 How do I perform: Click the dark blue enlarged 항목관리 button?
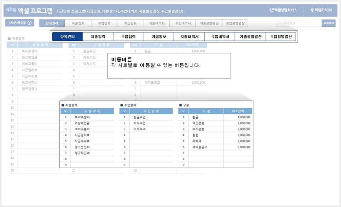point(68,37)
